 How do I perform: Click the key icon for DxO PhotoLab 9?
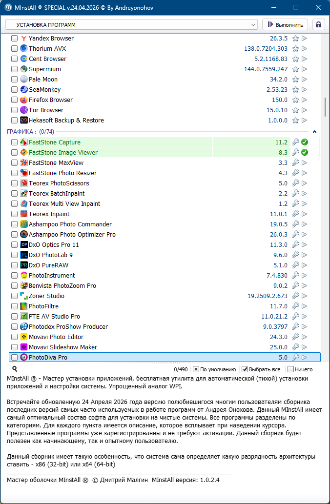295,255
